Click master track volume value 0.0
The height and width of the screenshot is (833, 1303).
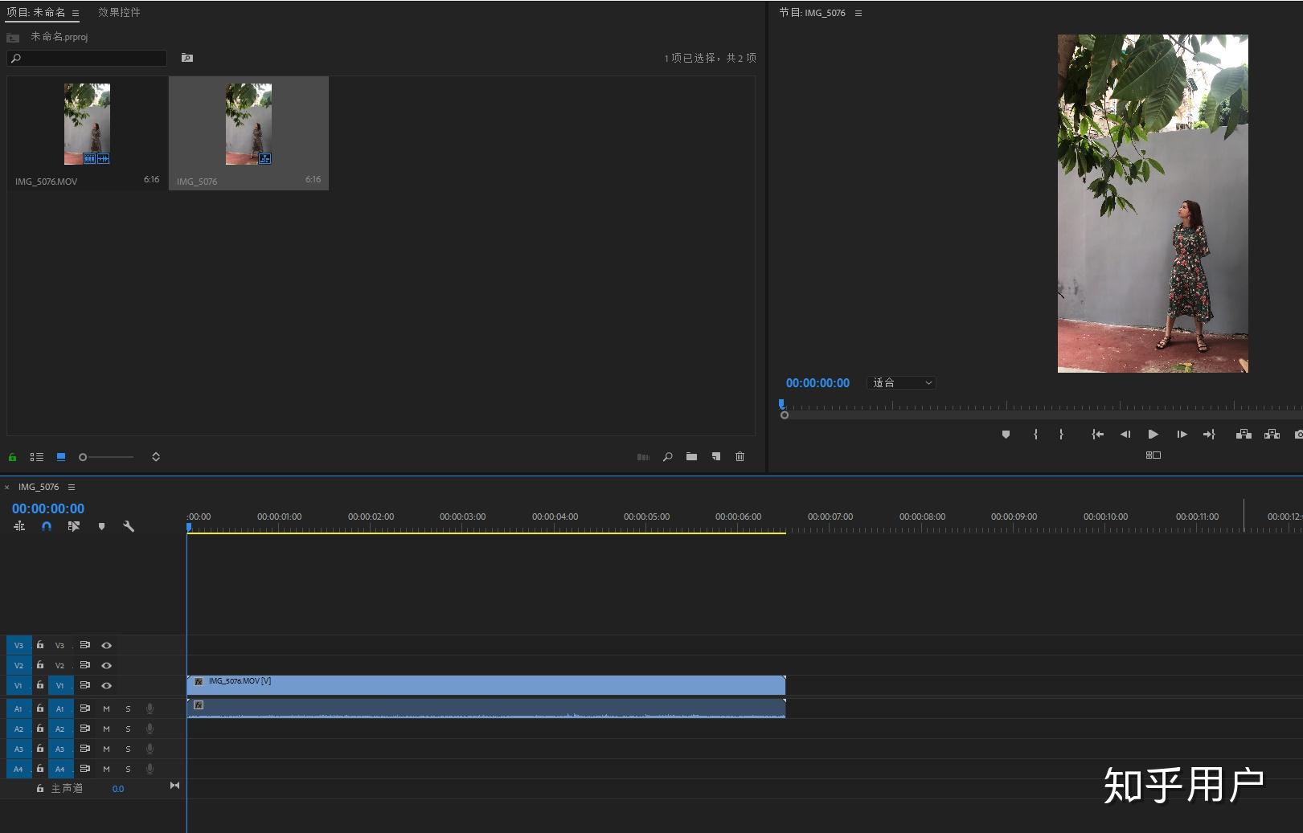(x=118, y=789)
